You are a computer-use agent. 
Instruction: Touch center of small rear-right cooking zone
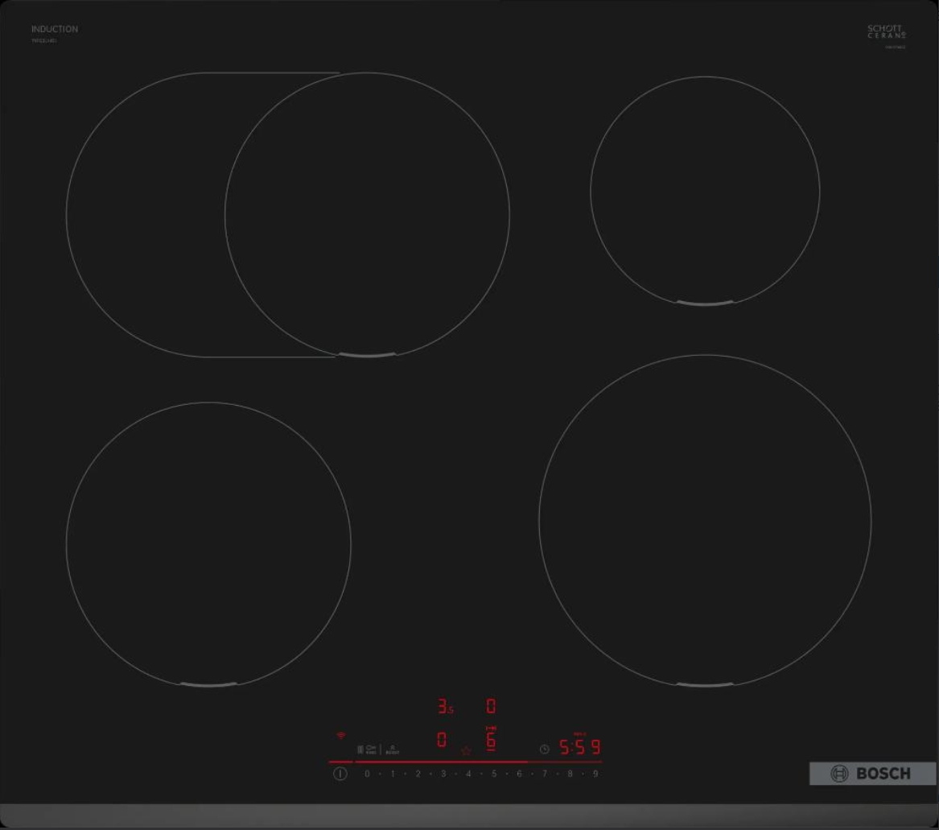coord(705,191)
